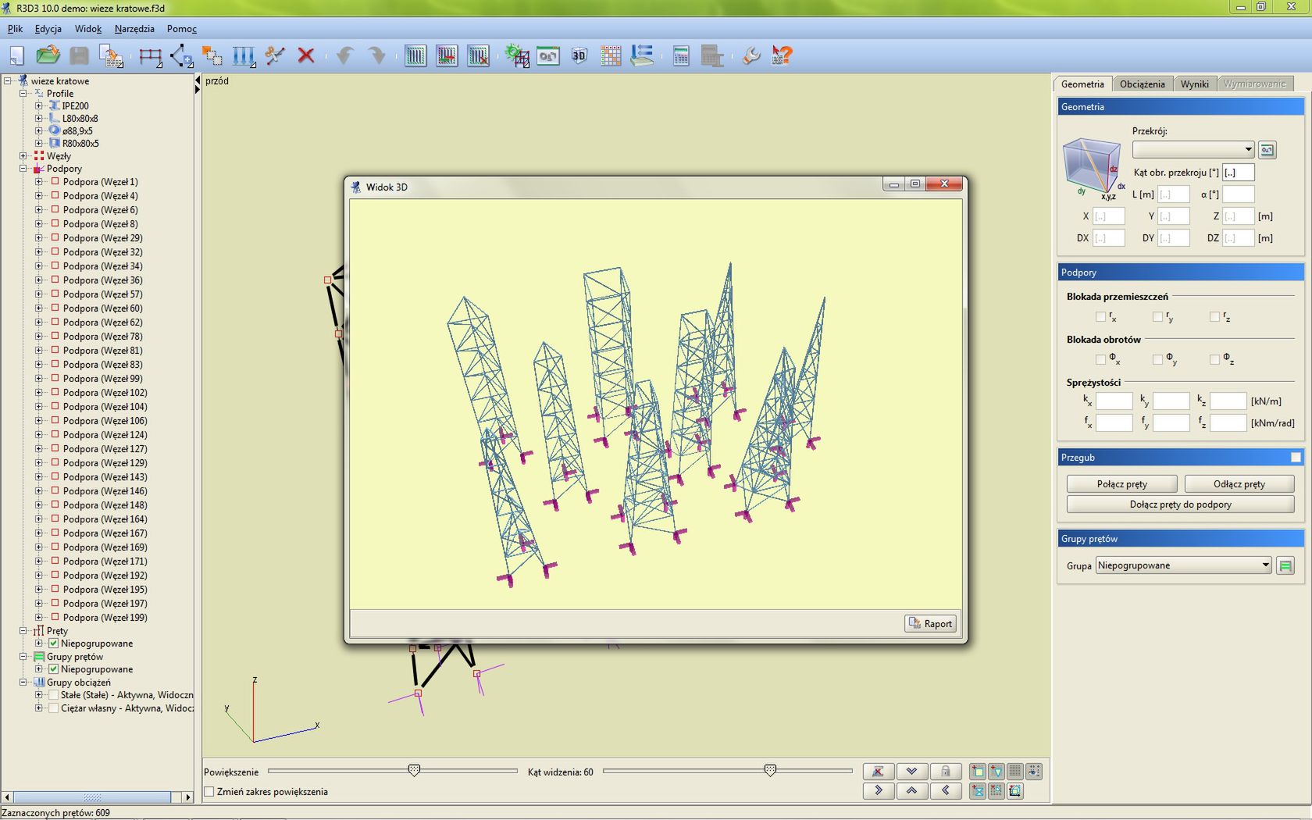Open the 3D view cube icon
The image size is (1312, 820).
(x=579, y=55)
